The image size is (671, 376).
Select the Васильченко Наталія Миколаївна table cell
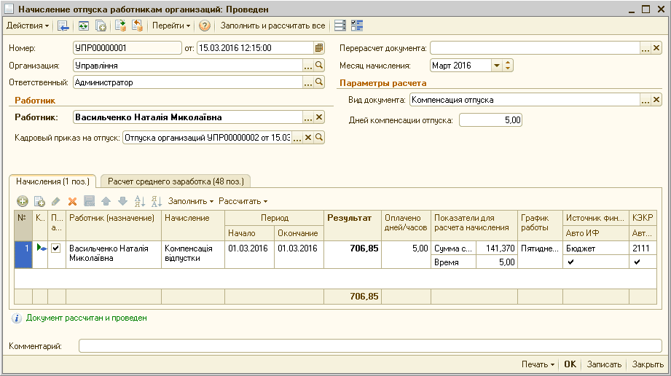114,254
